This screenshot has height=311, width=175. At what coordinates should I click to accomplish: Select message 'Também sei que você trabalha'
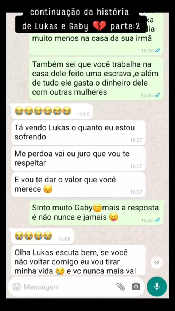click(x=96, y=79)
